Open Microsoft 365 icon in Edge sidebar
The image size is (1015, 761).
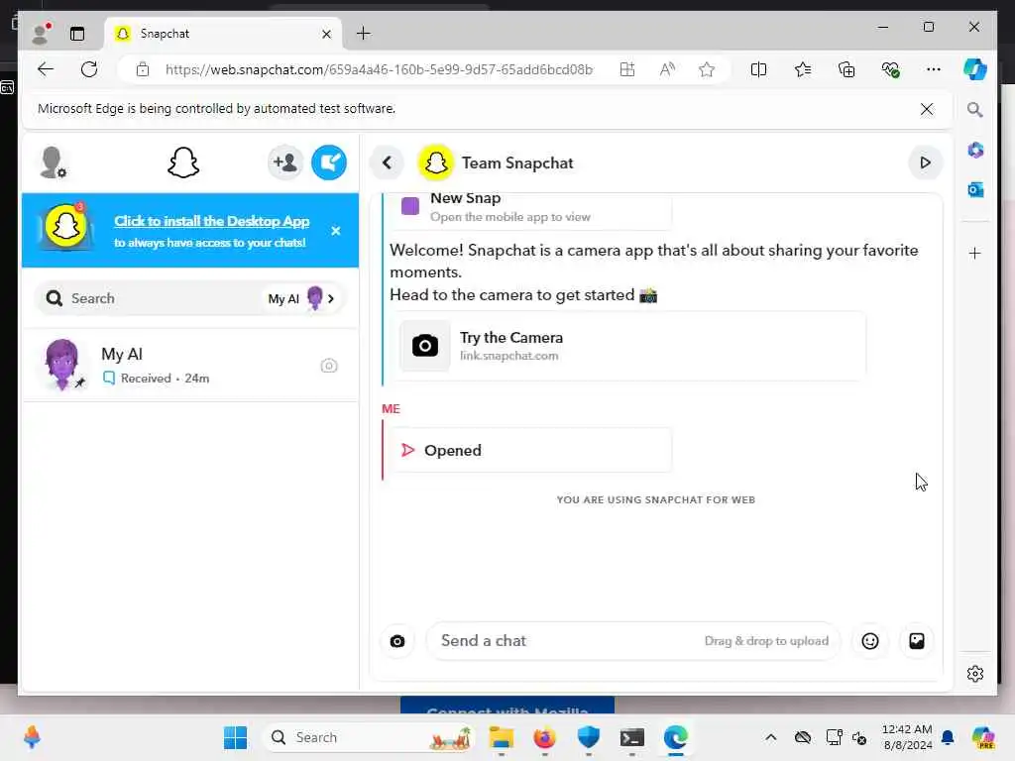pyautogui.click(x=975, y=151)
